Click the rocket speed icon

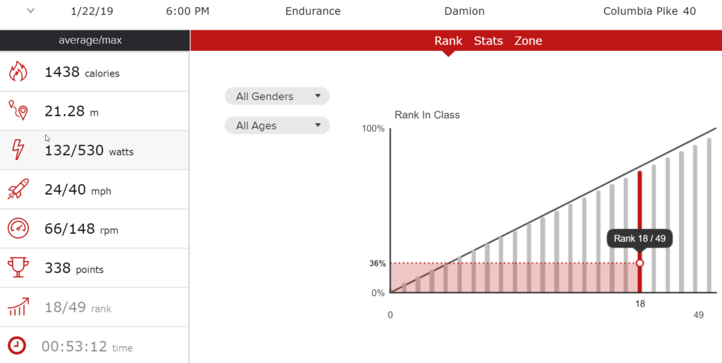(x=18, y=190)
